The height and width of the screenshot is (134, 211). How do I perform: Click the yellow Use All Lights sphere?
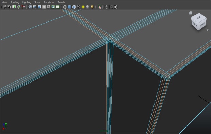pyautogui.click(x=83, y=7)
